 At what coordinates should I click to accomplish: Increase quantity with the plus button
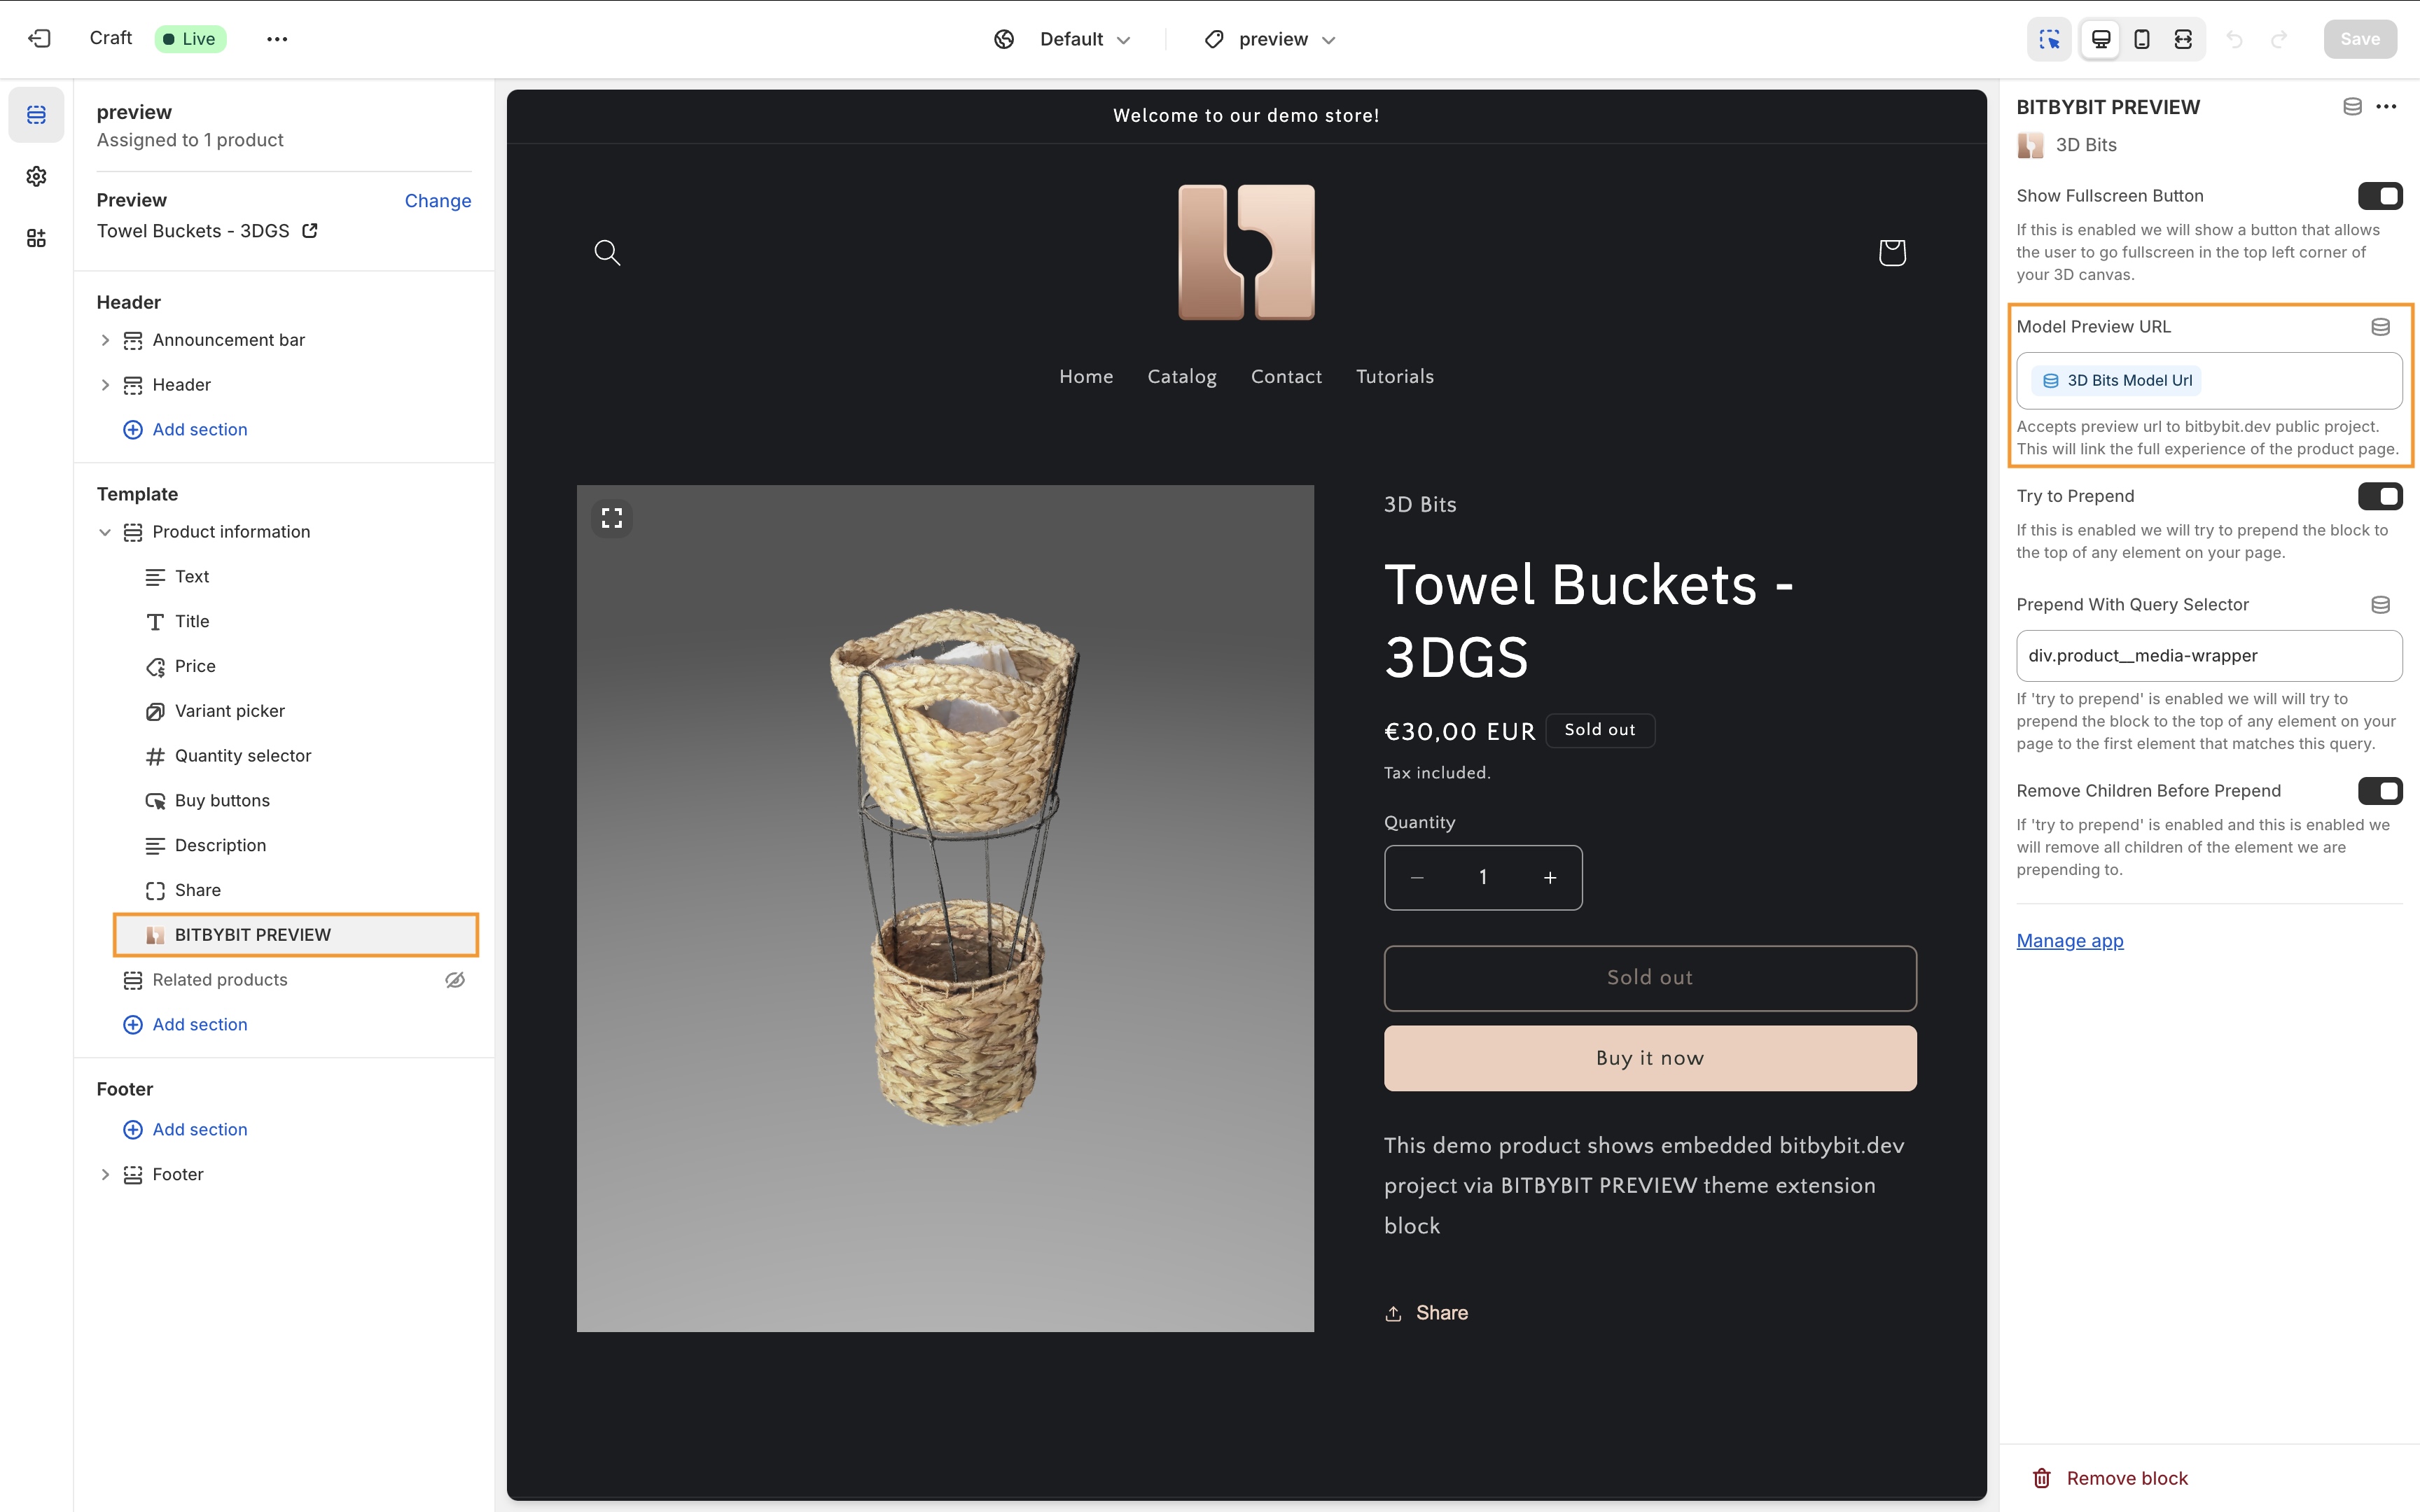1550,878
